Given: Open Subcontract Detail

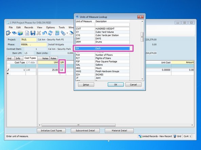Looking at the screenshot, I should [85, 130].
